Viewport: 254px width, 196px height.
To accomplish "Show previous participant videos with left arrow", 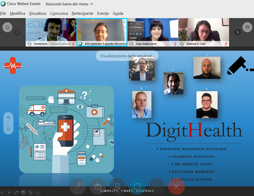I will tap(17, 32).
